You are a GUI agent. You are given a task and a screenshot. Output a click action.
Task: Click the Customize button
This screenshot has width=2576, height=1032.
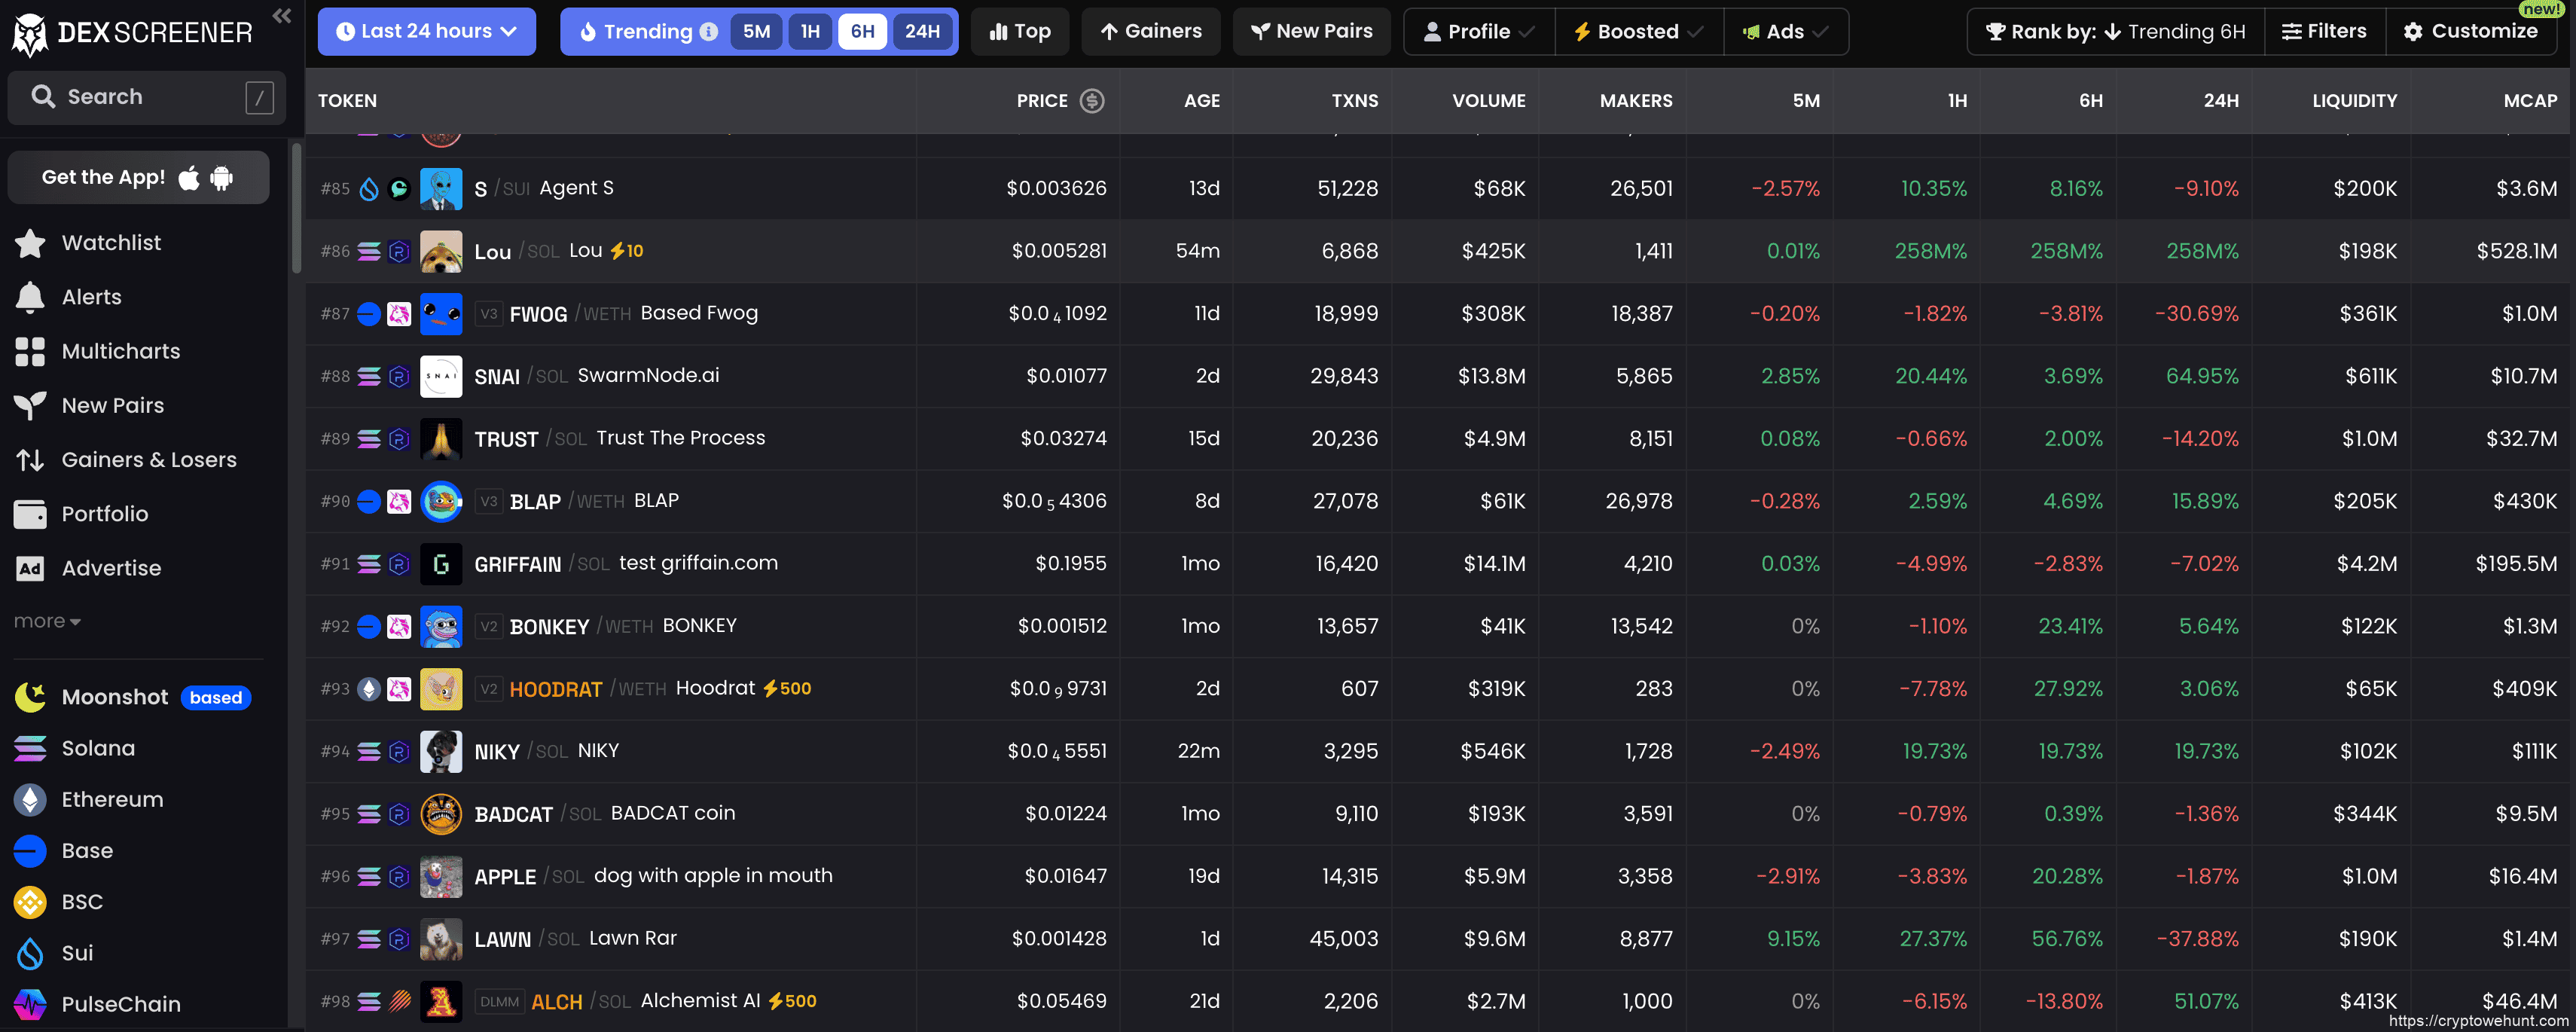pyautogui.click(x=2471, y=32)
